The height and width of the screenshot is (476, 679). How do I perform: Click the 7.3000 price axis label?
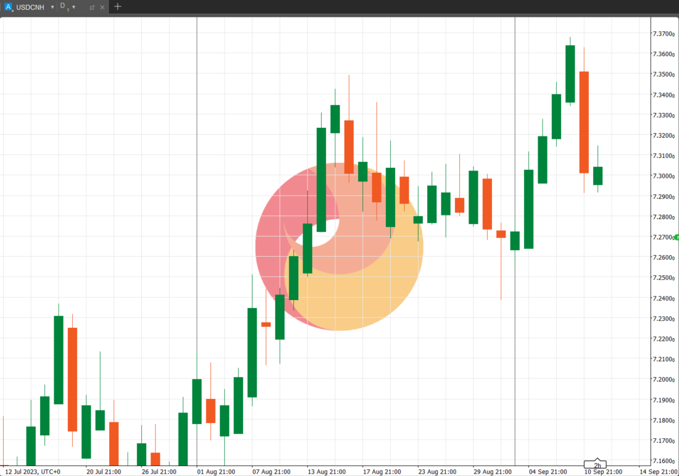point(664,177)
